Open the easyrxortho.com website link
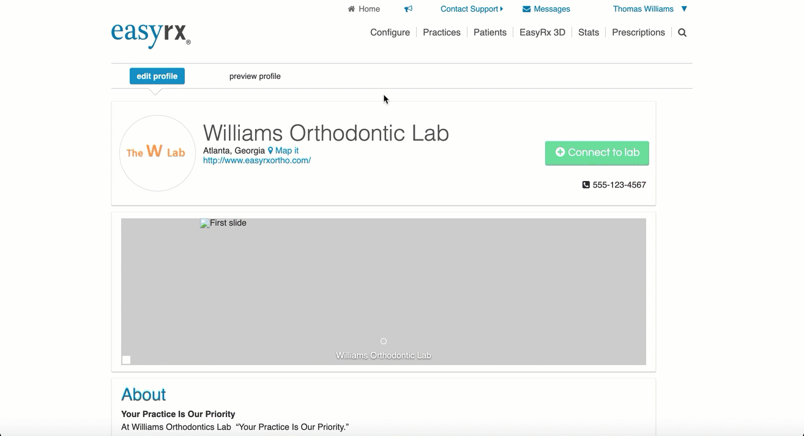804x436 pixels. click(x=257, y=160)
